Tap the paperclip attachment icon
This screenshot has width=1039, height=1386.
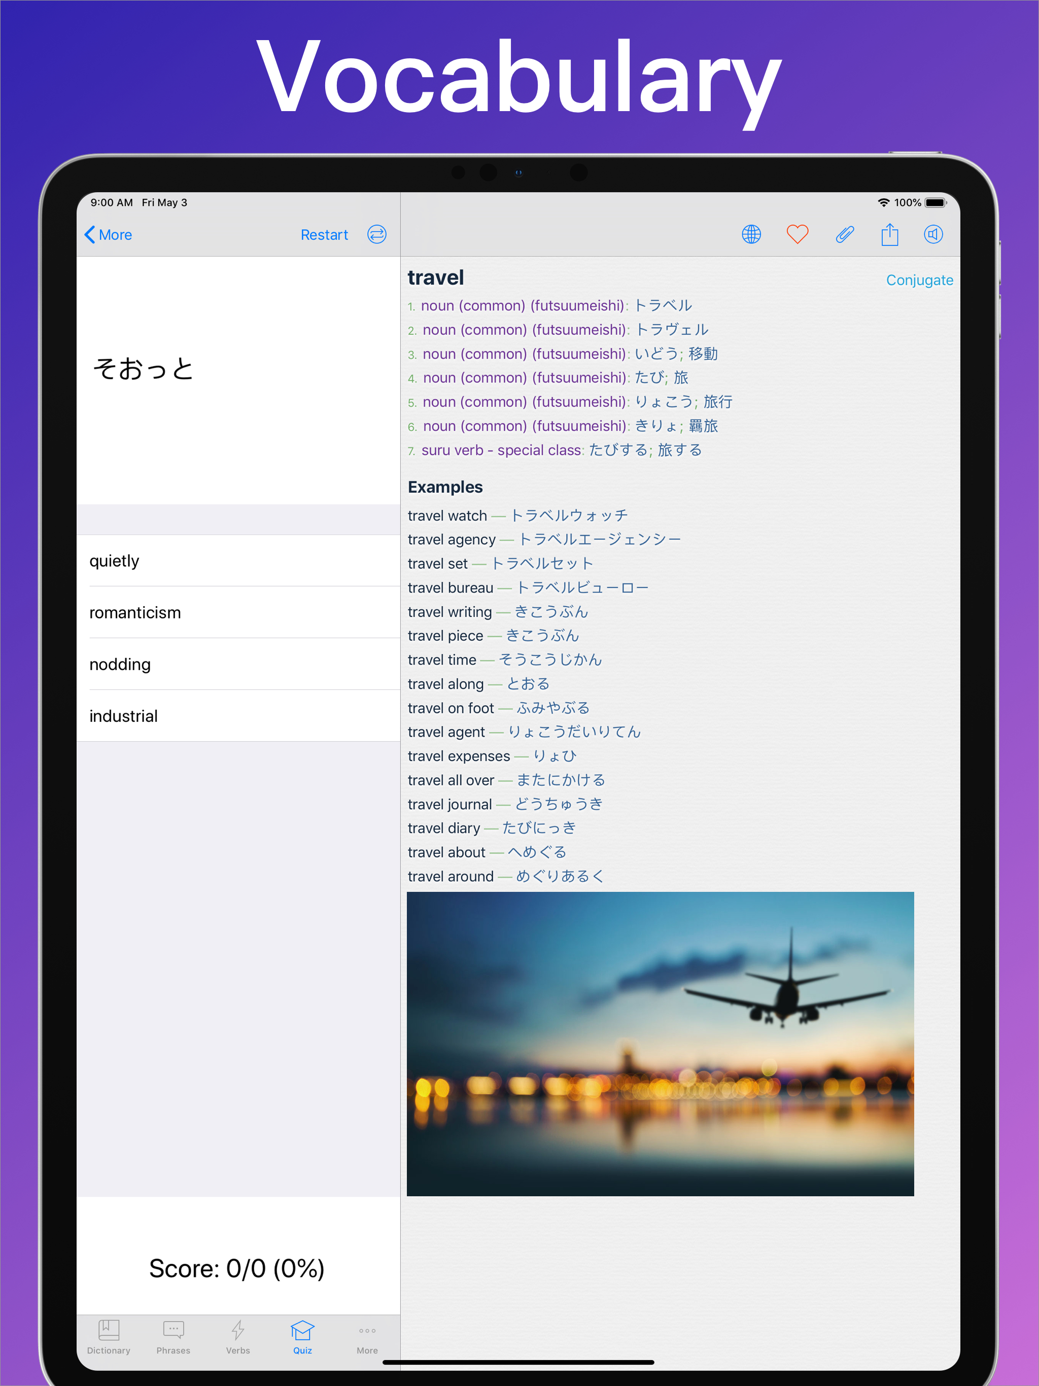[x=844, y=234]
